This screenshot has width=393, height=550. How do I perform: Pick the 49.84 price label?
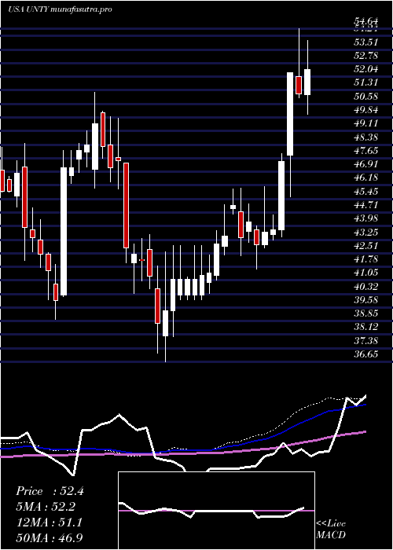[366, 110]
